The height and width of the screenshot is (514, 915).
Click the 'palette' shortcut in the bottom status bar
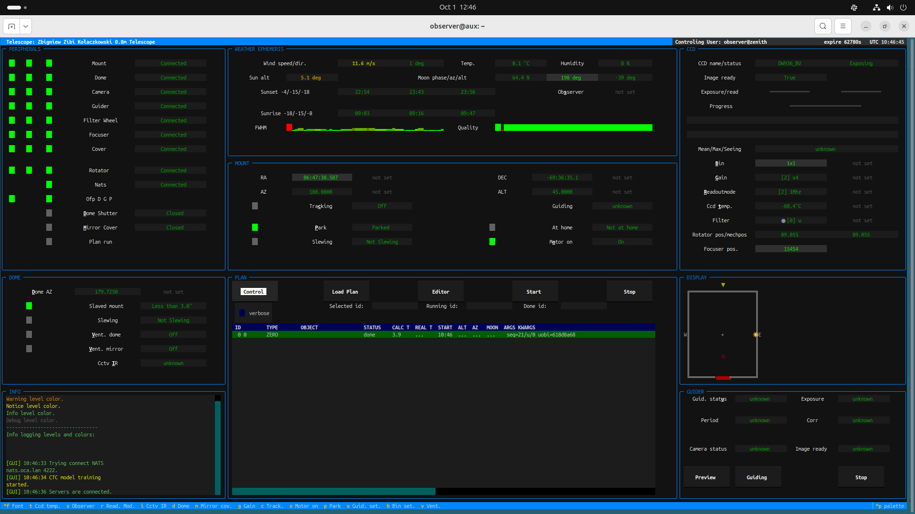click(x=889, y=506)
